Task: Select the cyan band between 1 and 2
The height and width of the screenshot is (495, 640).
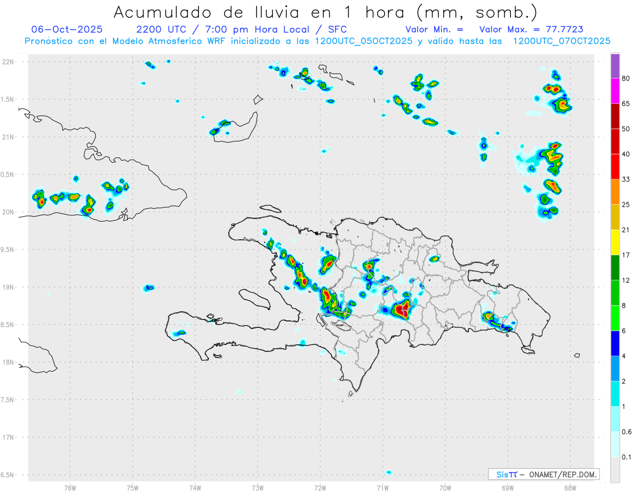Action: point(615,394)
